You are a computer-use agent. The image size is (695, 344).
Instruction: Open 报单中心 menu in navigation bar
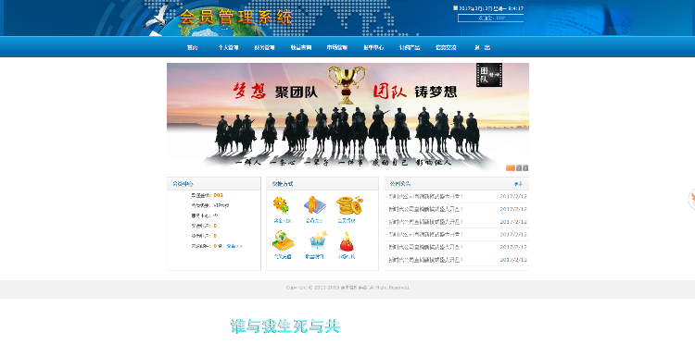click(x=373, y=47)
